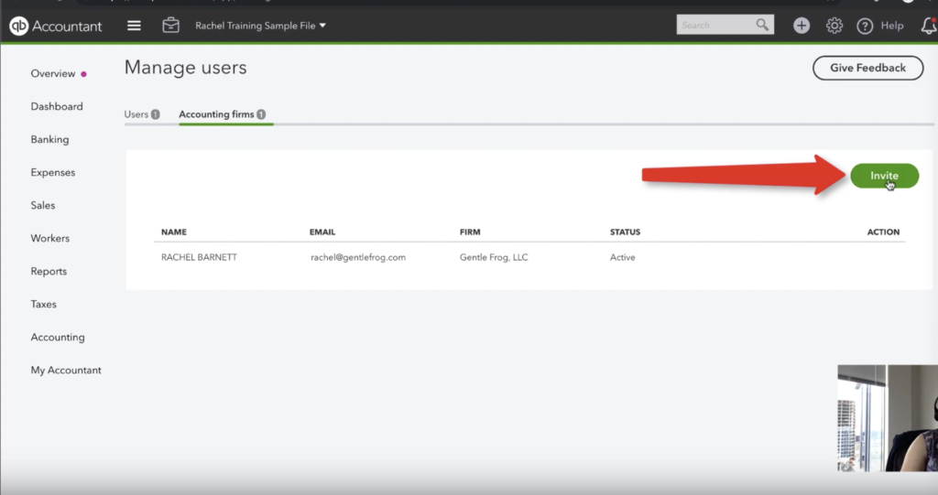Open the Expenses section
This screenshot has height=495, width=938.
(x=52, y=172)
